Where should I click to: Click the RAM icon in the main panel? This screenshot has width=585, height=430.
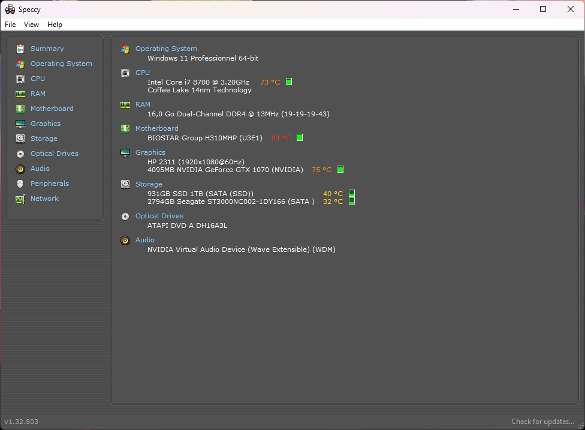click(125, 104)
